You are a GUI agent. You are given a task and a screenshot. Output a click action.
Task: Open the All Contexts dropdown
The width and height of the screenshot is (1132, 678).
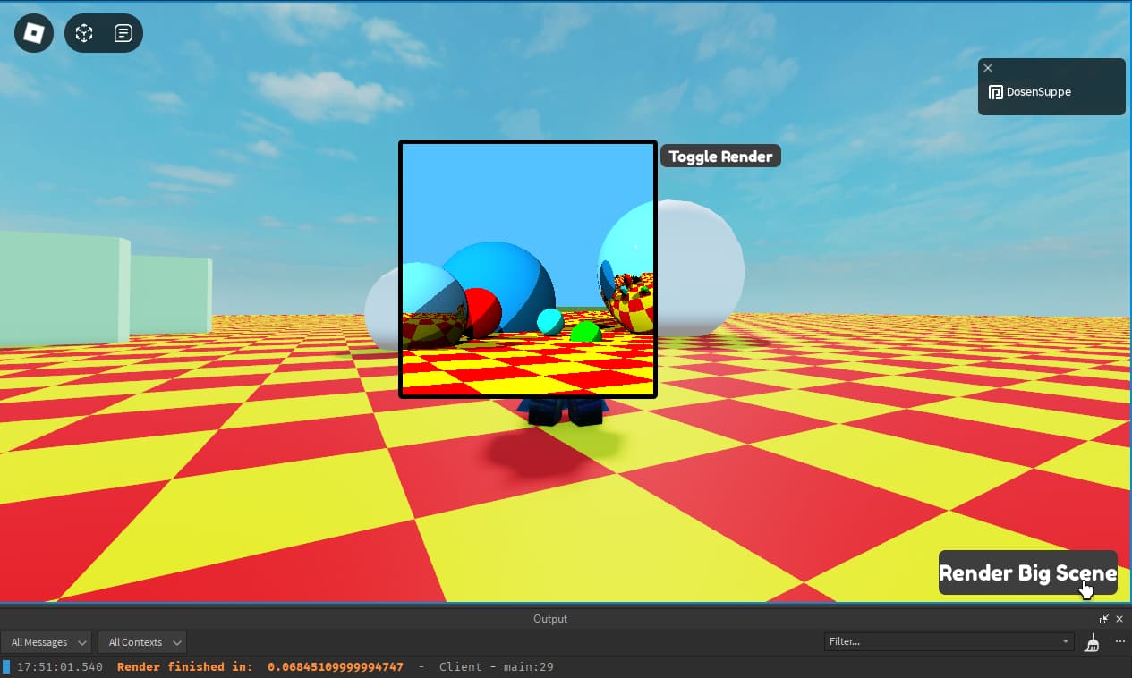click(142, 641)
